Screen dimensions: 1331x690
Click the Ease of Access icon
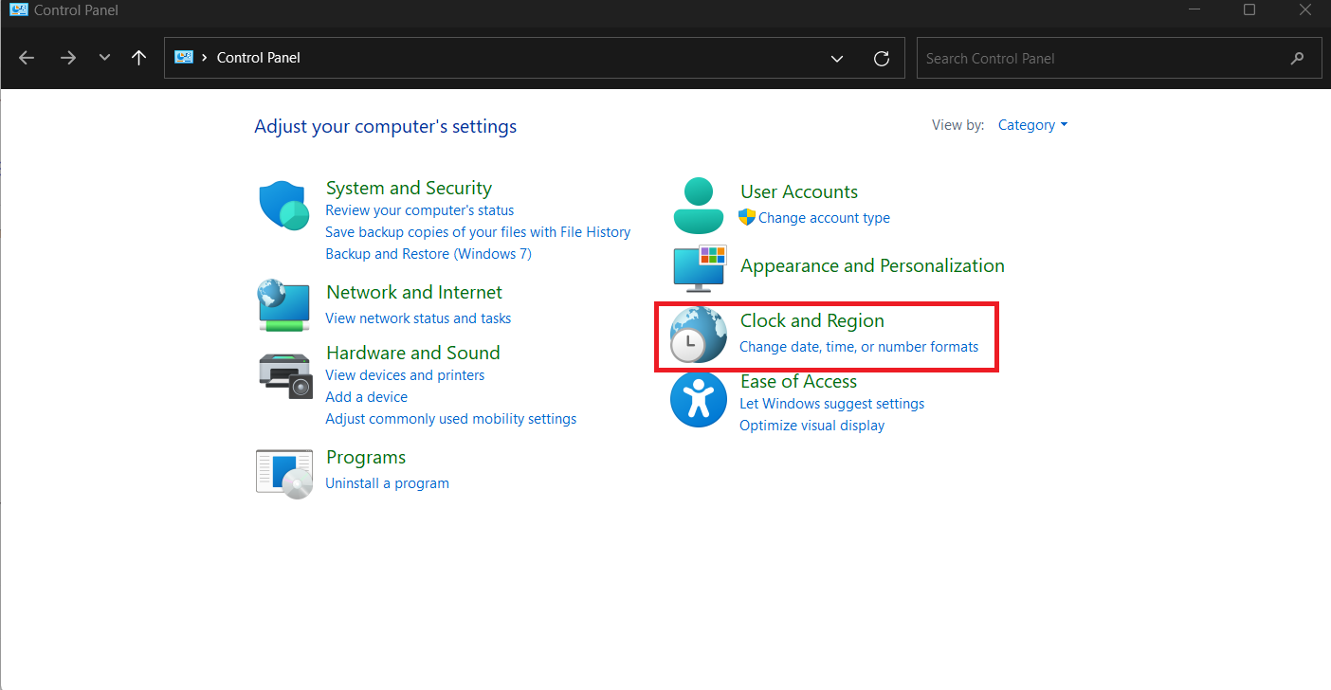pos(699,400)
